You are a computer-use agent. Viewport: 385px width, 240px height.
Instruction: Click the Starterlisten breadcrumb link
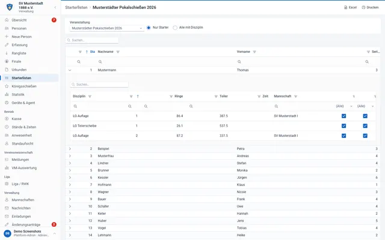tap(76, 7)
